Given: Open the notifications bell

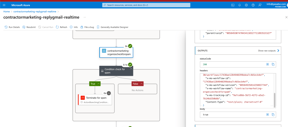Looking at the screenshot, I should [240, 5].
